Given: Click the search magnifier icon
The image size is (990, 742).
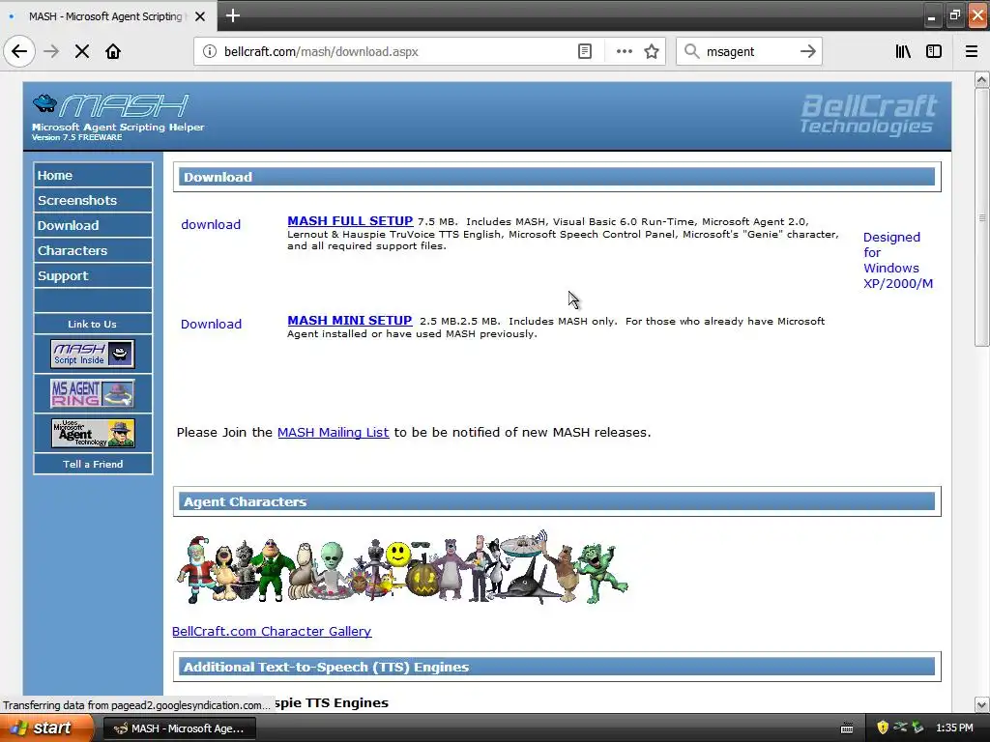Looking at the screenshot, I should pyautogui.click(x=692, y=51).
